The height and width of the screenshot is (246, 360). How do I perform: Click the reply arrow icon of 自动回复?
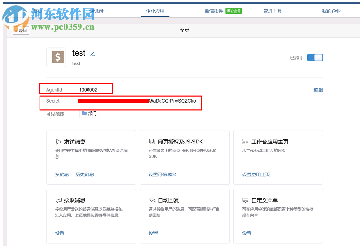[152, 200]
